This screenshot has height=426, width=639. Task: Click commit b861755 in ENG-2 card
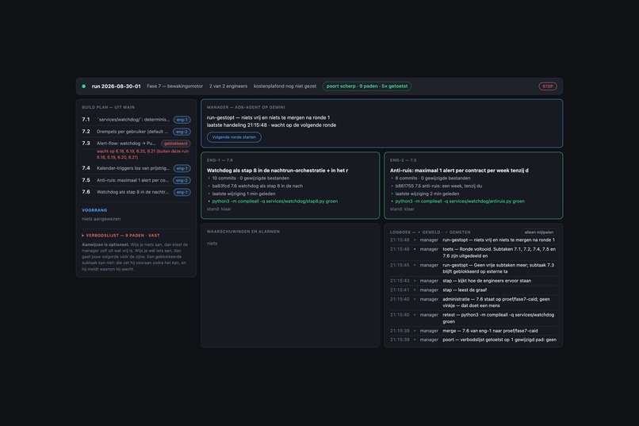[x=438, y=186]
